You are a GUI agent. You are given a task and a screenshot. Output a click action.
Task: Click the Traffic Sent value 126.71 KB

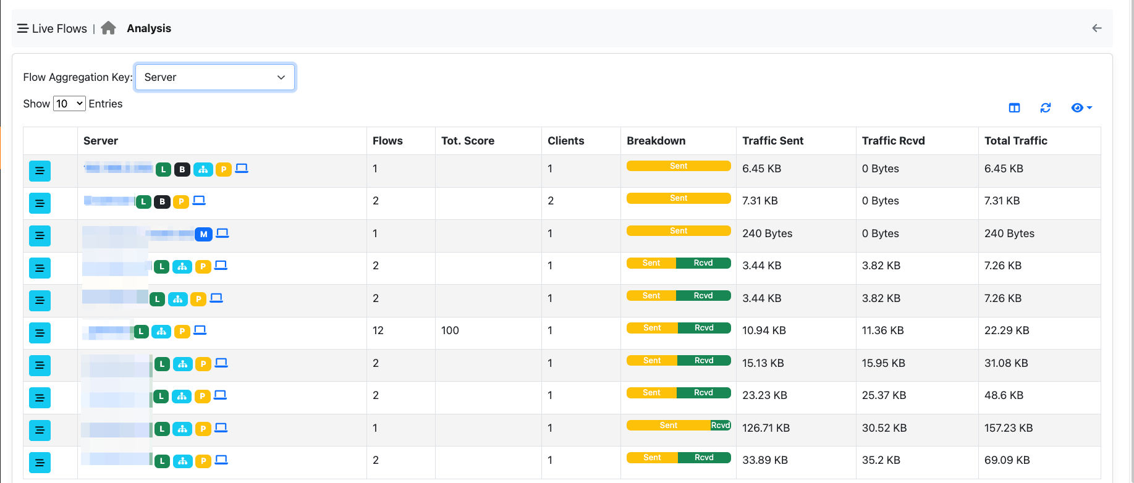click(766, 428)
